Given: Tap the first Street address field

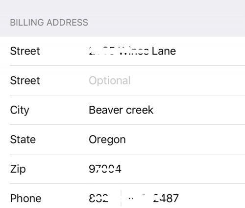Looking at the screenshot, I should click(167, 51).
